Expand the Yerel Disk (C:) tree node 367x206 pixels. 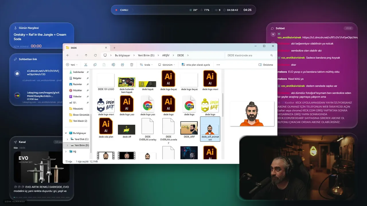coord(67,139)
